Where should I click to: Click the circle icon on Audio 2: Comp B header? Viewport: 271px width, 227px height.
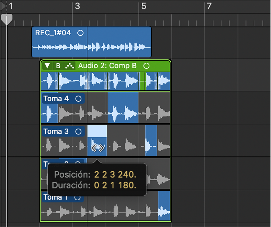coord(146,66)
